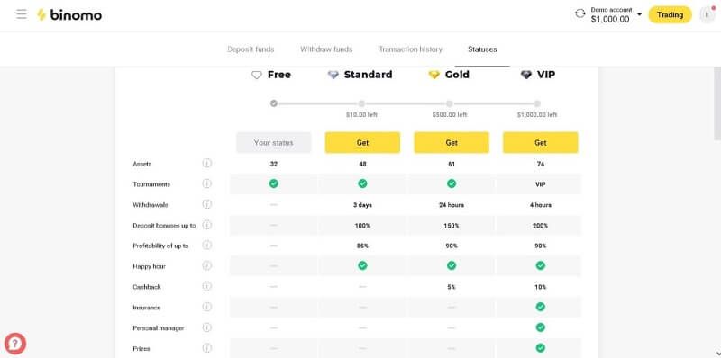Viewport: 721px width, 358px height.
Task: Click Free assets count 32
Action: 274,164
